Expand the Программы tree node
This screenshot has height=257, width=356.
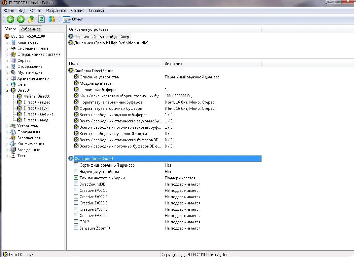coord(7,132)
